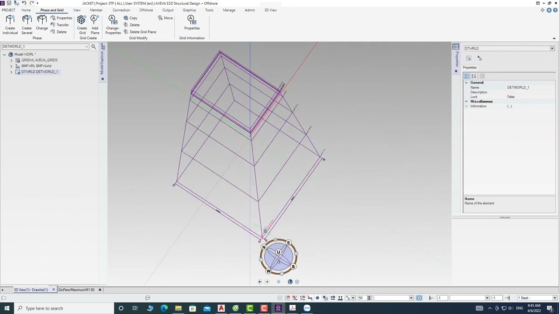Expand GRIDWL AVEVA_GRIDS tree node
The image size is (559, 314).
point(11,60)
